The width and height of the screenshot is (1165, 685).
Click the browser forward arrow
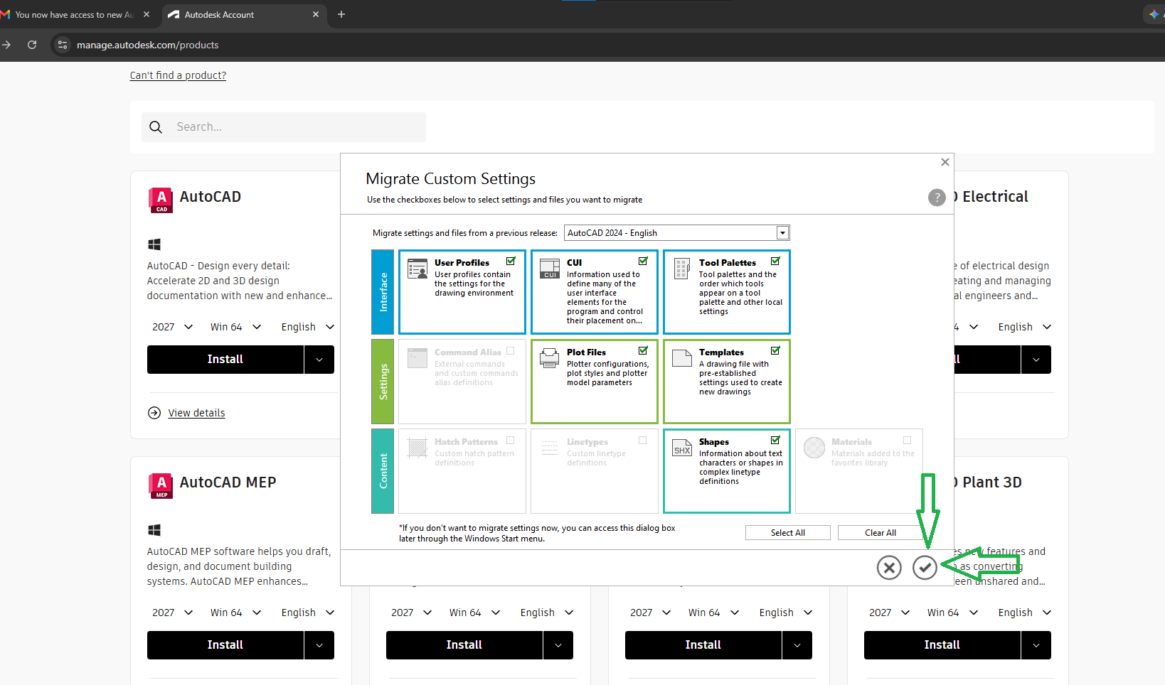click(x=6, y=45)
